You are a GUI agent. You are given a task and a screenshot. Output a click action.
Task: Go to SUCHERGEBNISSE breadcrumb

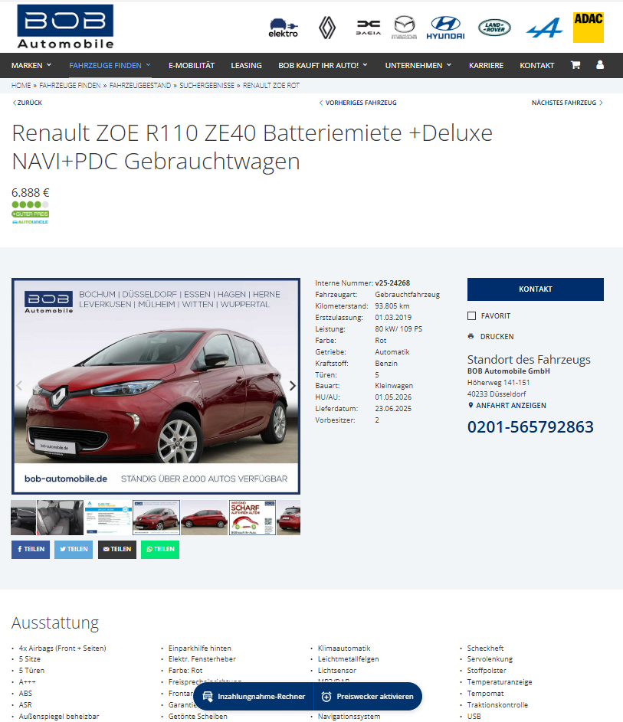(x=207, y=85)
